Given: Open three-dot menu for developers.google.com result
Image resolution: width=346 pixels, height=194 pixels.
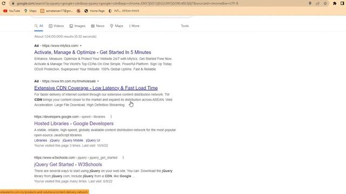Looking at the screenshot, I should click(111, 117).
